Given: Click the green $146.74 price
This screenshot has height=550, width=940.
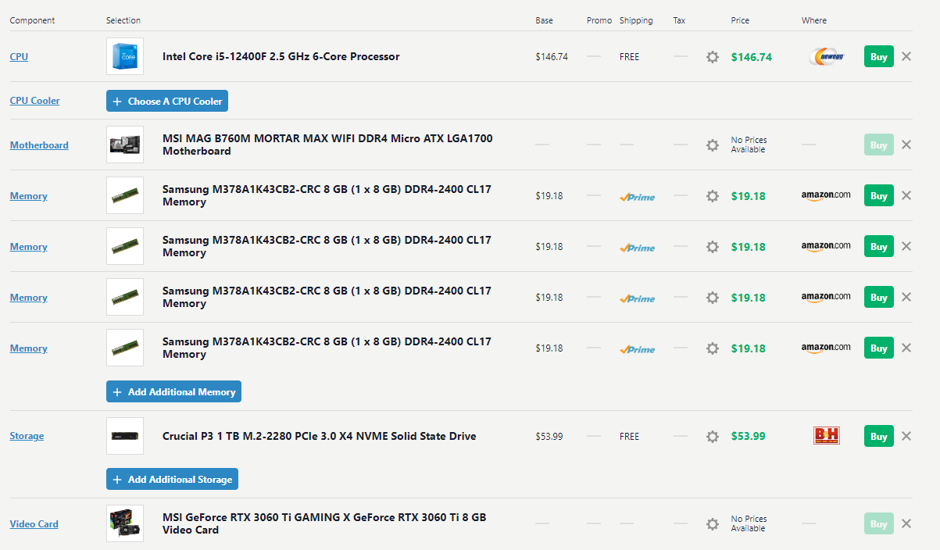Looking at the screenshot, I should (x=751, y=57).
